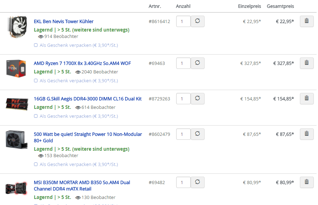The image size is (318, 205).
Task: Refresh quantity for G.Skill Aegis RAM kit
Action: 197,99
